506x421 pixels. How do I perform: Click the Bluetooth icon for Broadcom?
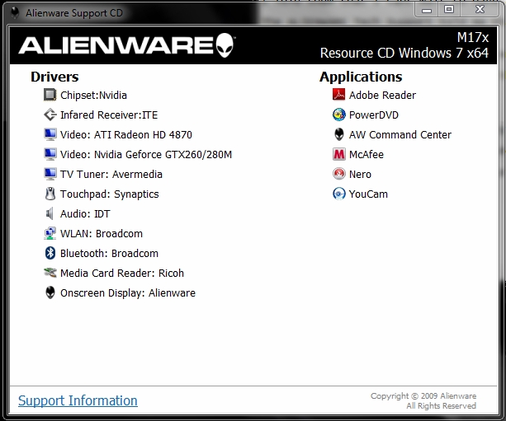pos(50,253)
